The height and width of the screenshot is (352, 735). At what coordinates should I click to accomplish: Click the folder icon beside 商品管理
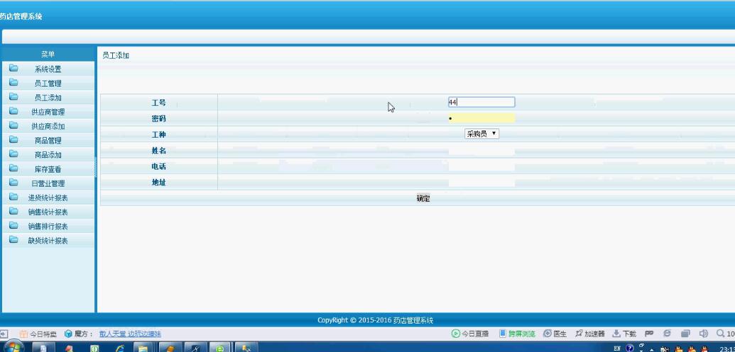coord(13,140)
